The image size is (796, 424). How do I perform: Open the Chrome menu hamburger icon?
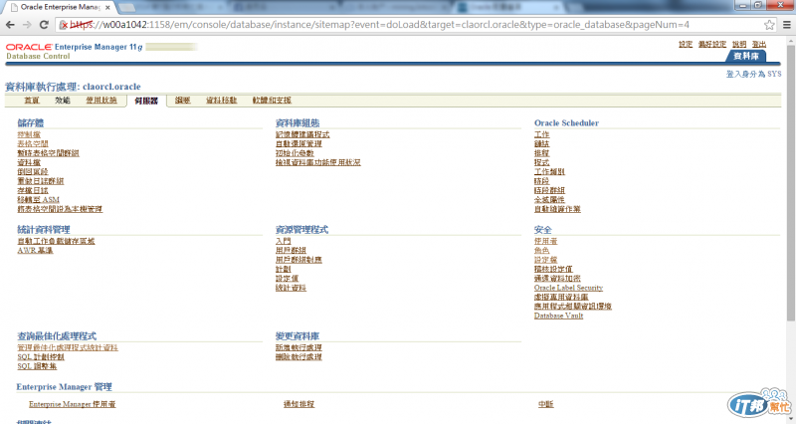pos(786,24)
